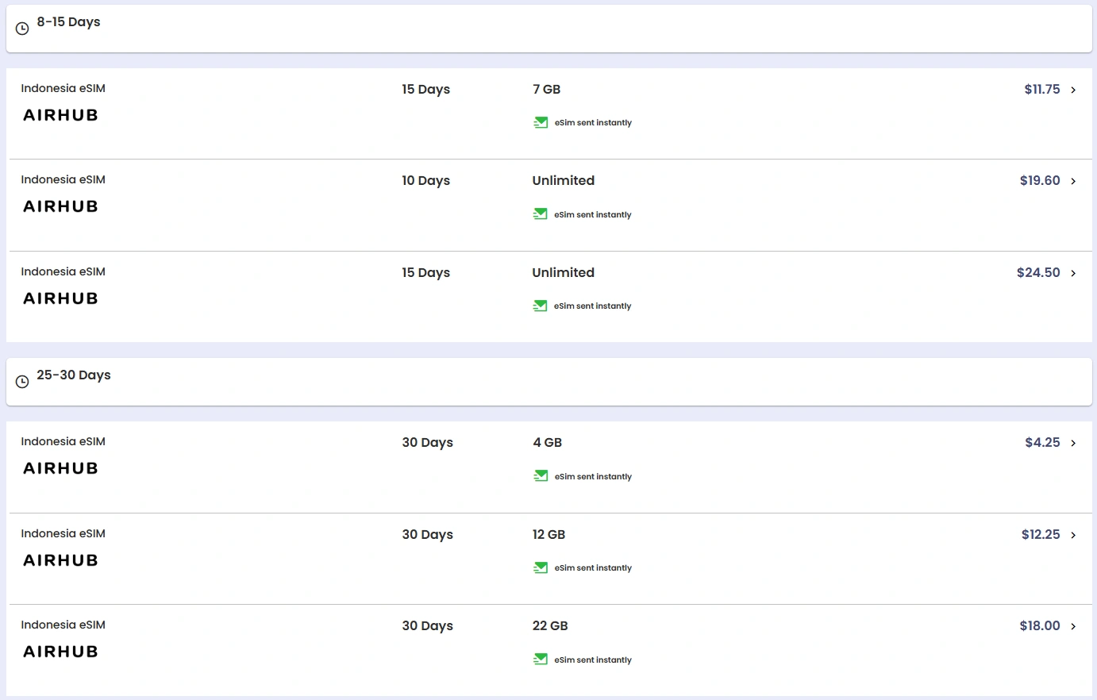Click the clock icon beside 25-30 Days
This screenshot has height=700, width=1097.
(22, 382)
